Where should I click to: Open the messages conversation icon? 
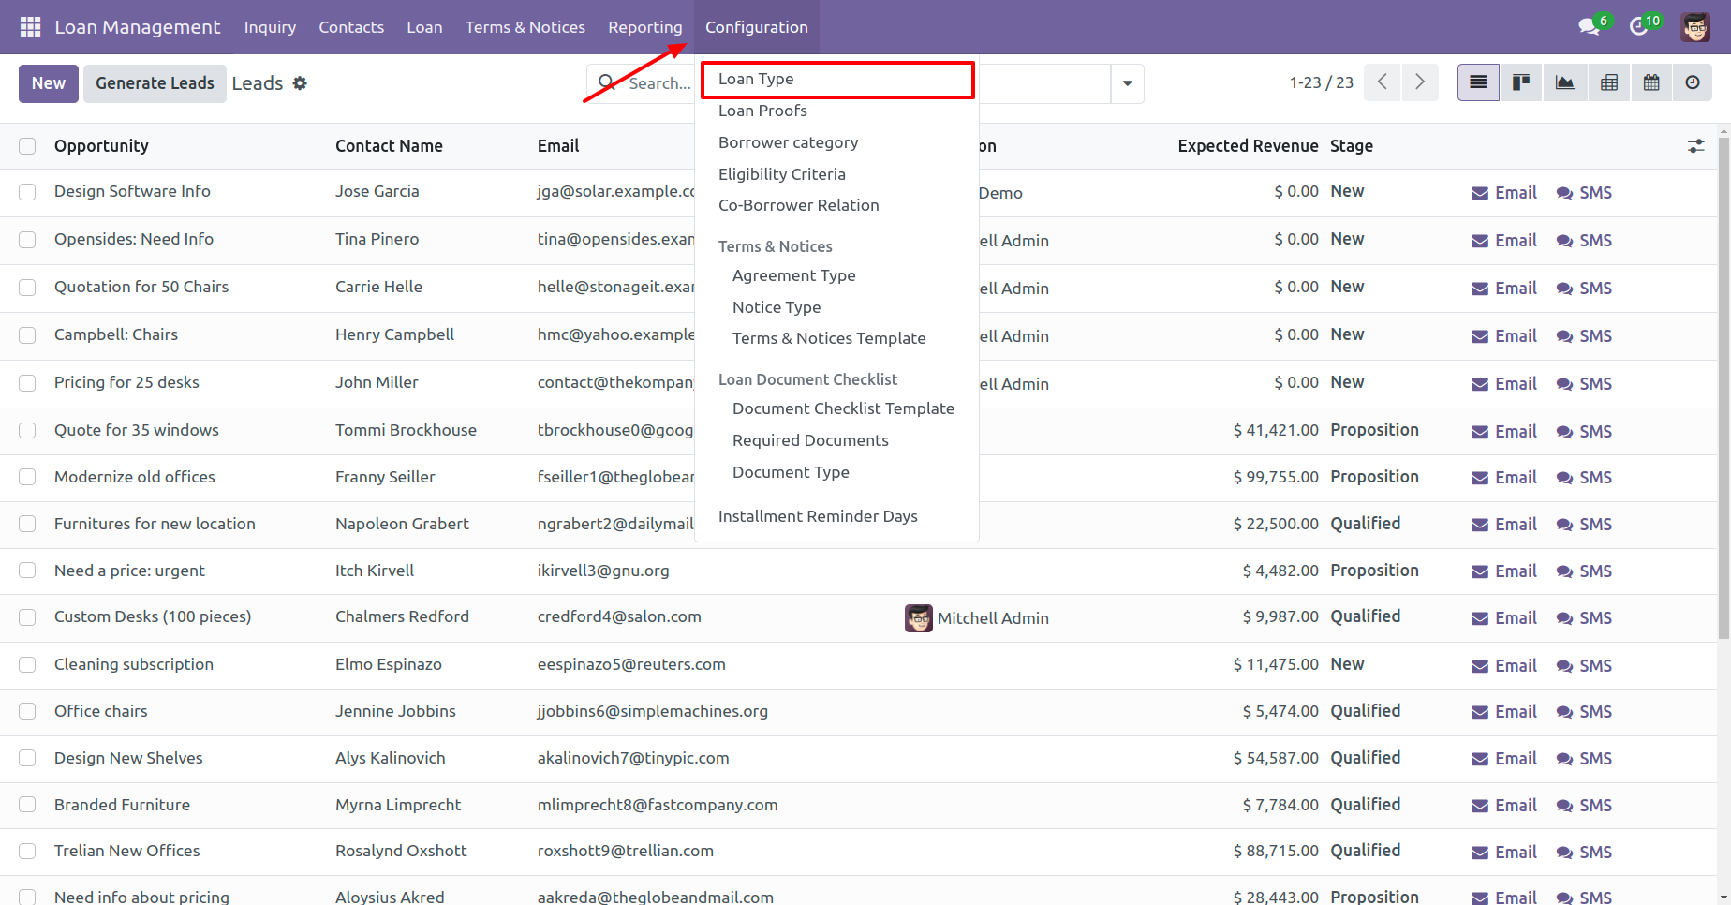(1589, 27)
